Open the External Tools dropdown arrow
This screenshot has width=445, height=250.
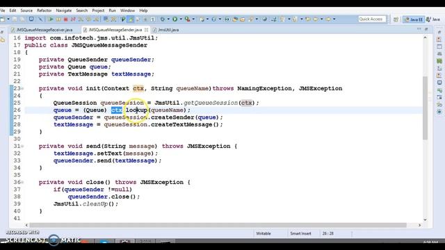pos(193,19)
